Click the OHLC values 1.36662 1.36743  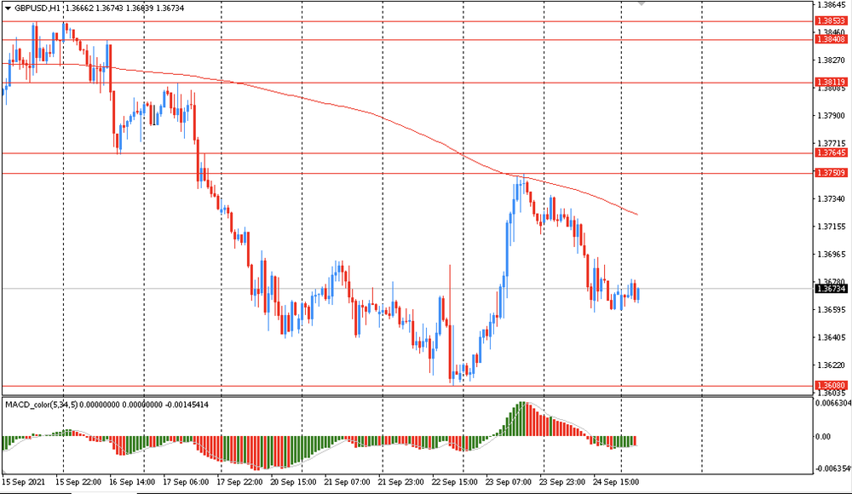pyautogui.click(x=93, y=9)
